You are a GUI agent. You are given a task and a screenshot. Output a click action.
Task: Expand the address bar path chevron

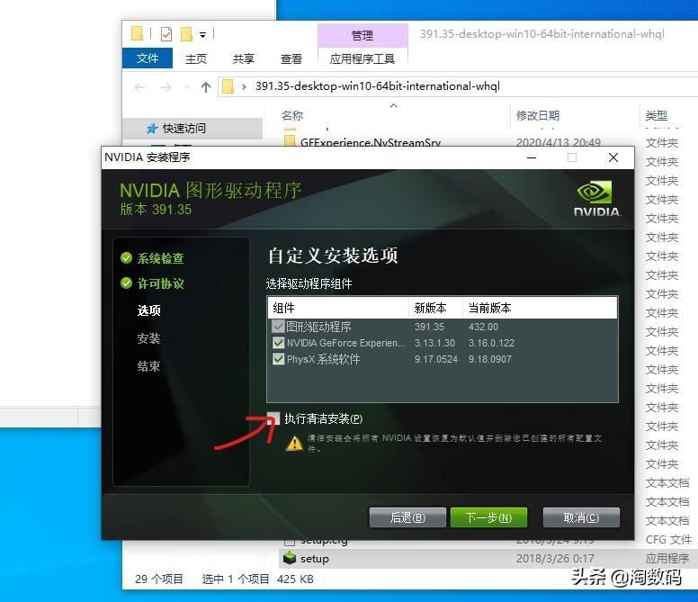244,86
